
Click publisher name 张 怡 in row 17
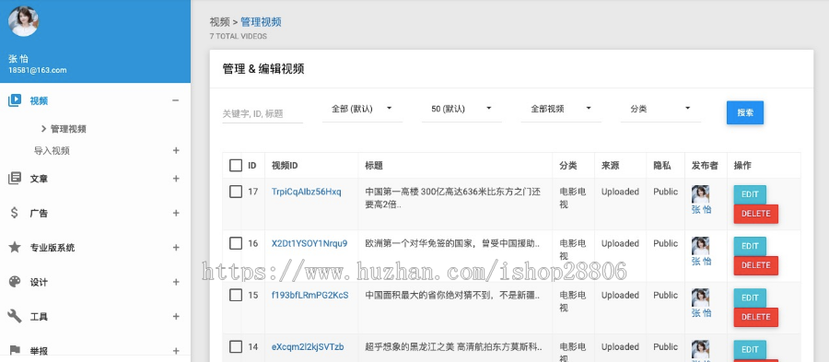[702, 209]
